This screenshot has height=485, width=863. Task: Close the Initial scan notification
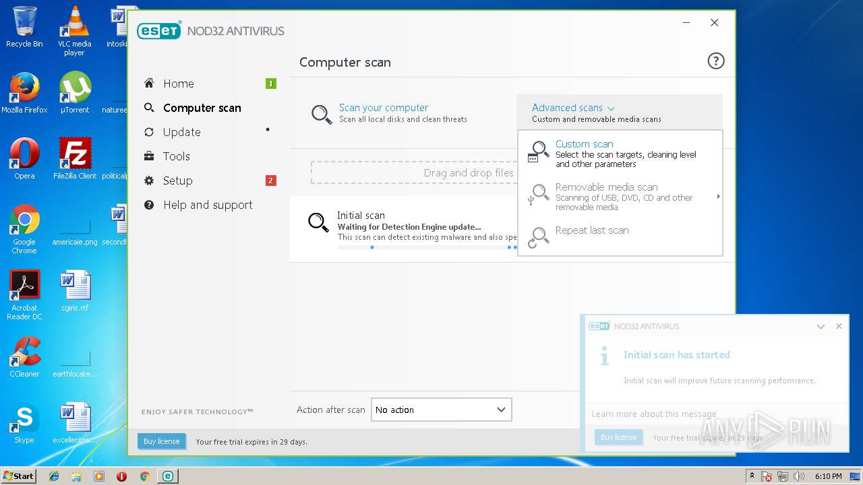coord(839,326)
